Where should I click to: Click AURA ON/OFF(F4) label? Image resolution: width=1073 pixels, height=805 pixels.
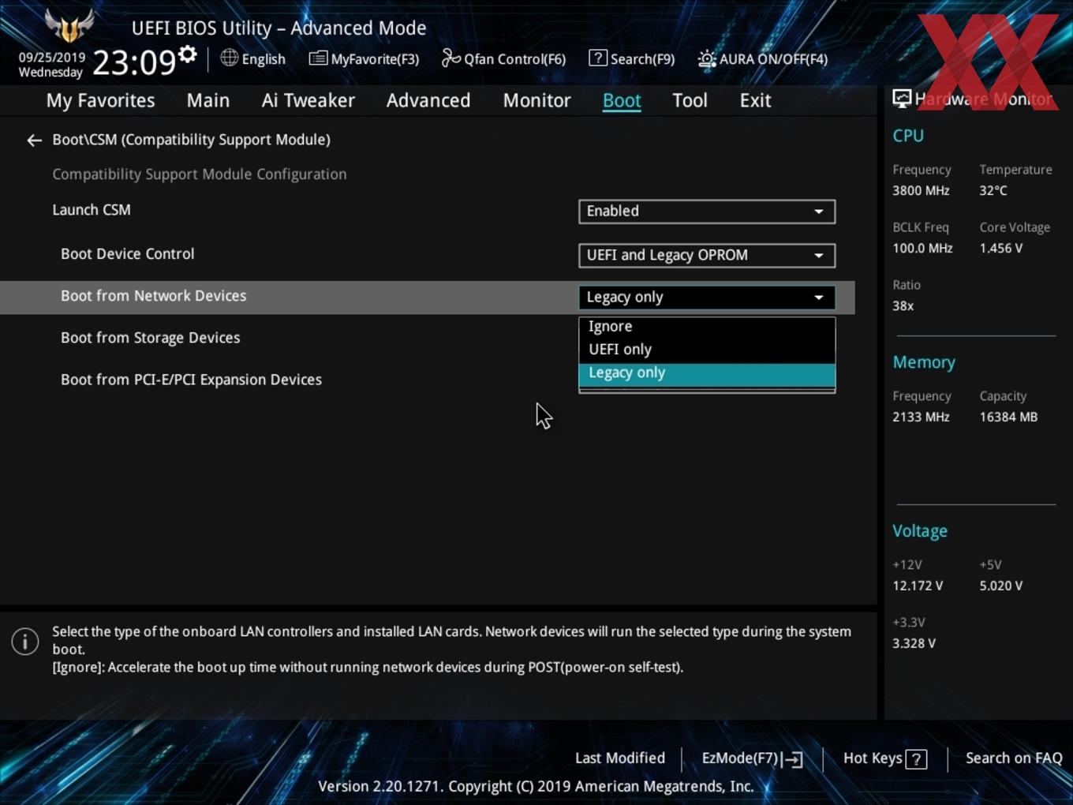click(773, 59)
